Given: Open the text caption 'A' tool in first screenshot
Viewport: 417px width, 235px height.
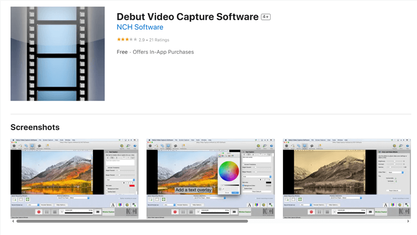Looking at the screenshot, I should pos(113,205).
